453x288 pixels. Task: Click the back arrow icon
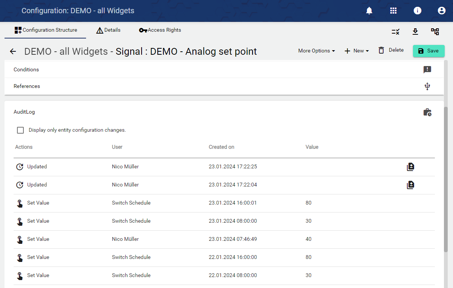point(13,51)
